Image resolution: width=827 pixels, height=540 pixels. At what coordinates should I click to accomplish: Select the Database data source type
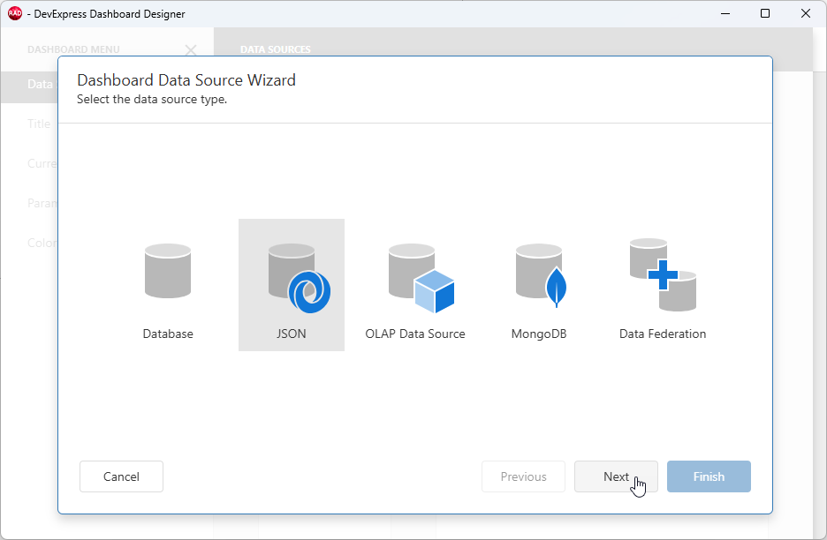pyautogui.click(x=167, y=284)
